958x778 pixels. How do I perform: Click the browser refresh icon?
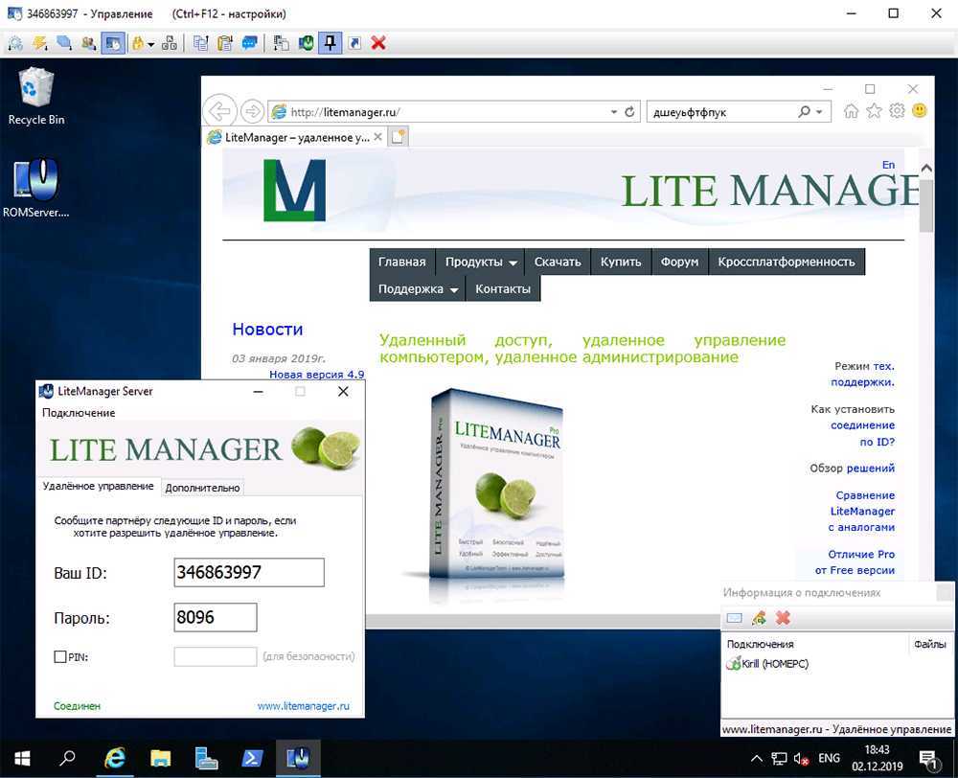coord(629,112)
